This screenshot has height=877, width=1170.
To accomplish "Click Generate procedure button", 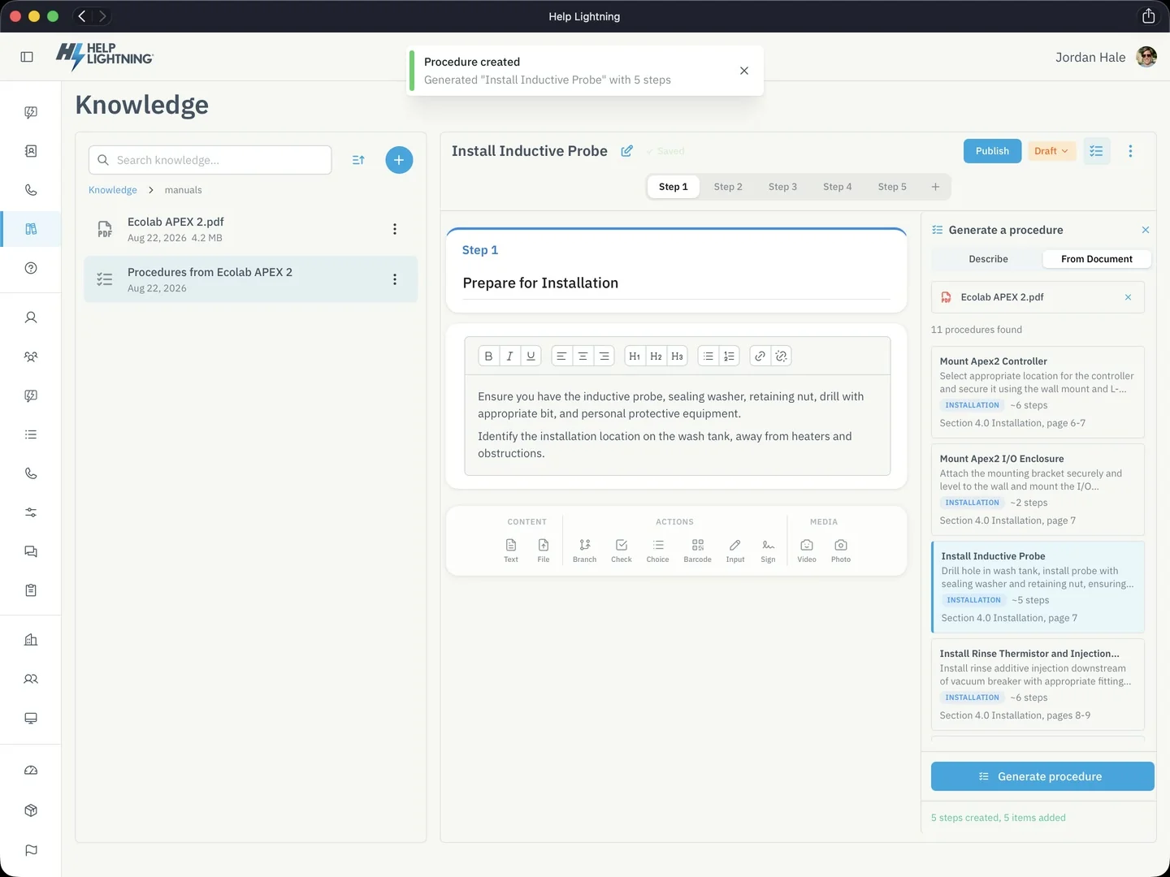I will click(x=1042, y=776).
